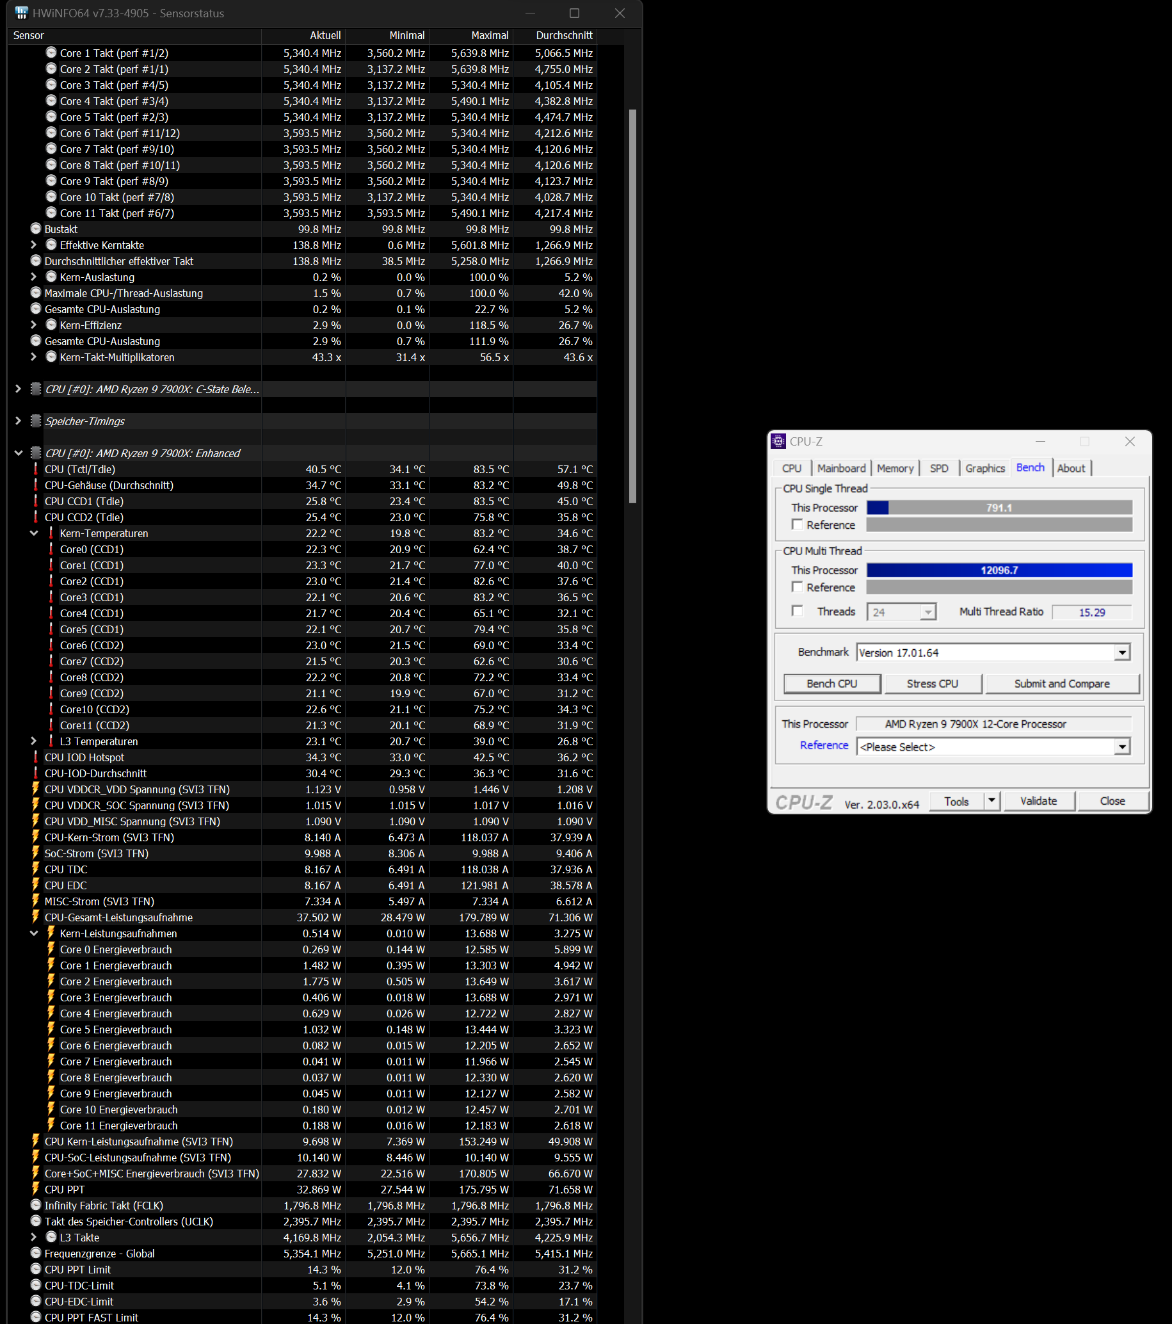The image size is (1172, 1324).
Task: Expand the L3 Takte row
Action: pyautogui.click(x=34, y=1237)
